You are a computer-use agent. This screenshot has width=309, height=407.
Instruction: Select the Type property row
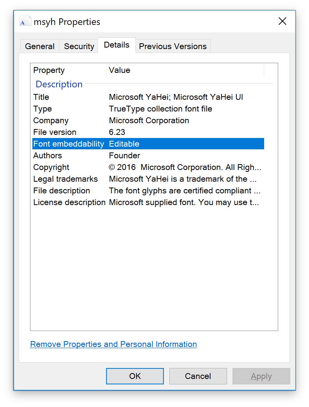click(x=148, y=109)
